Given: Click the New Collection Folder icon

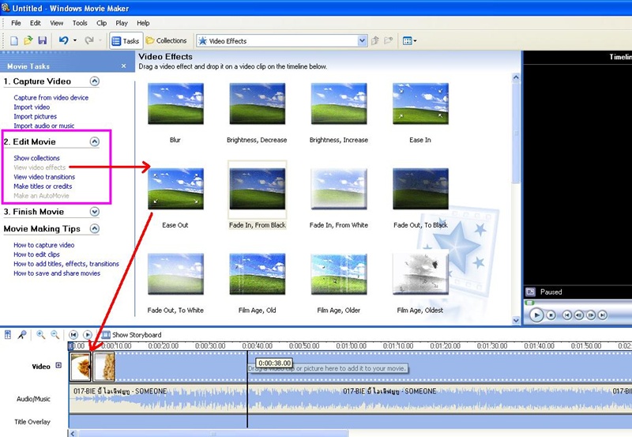Looking at the screenshot, I should pos(388,40).
